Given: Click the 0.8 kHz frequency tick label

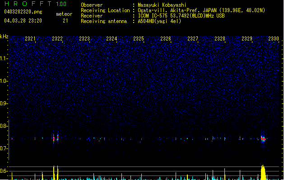Looking at the screenshot, I should click(x=4, y=126).
